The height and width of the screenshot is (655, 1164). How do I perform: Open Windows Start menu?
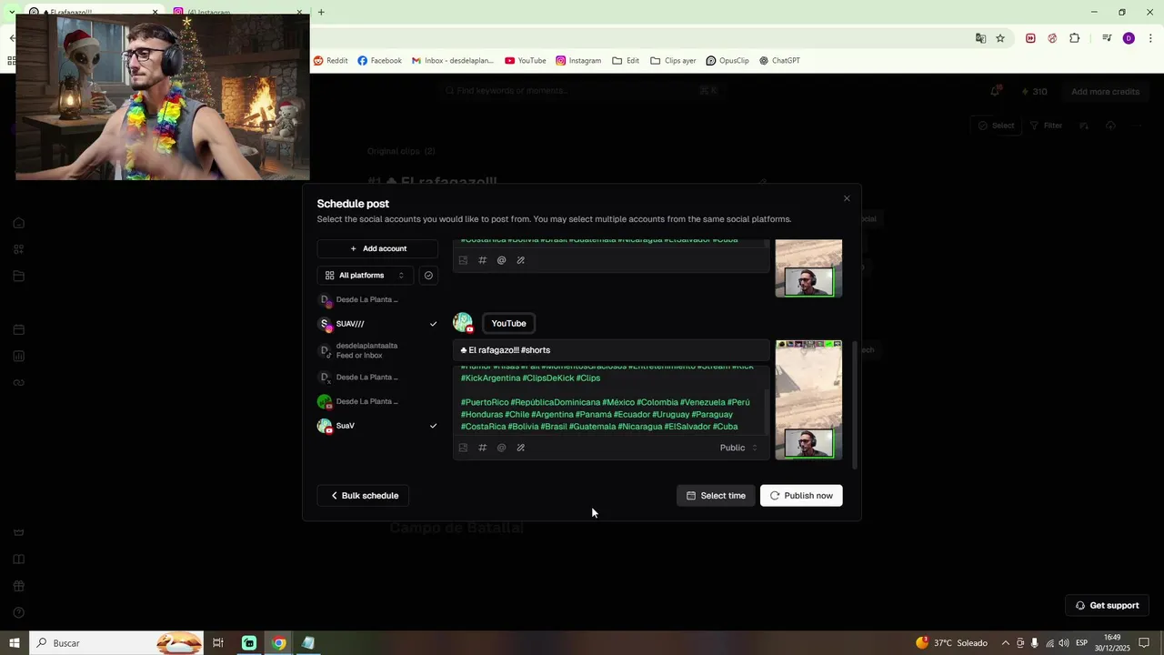15,643
